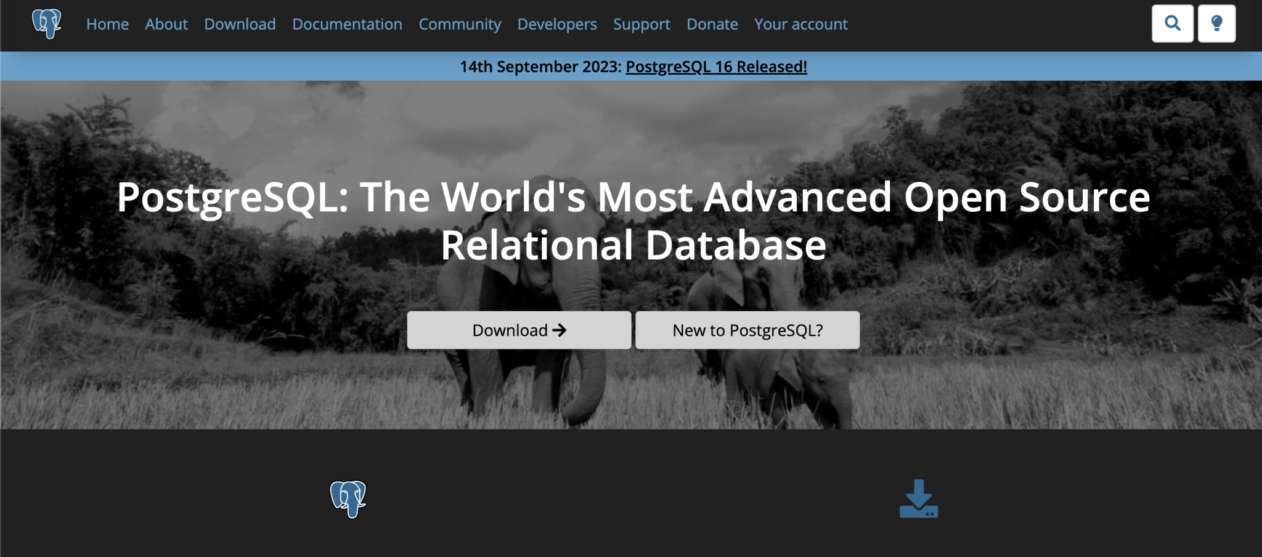The height and width of the screenshot is (557, 1262).
Task: Go to Home via the top menu
Action: [108, 25]
